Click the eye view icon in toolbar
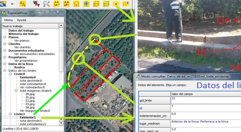 [x=116, y=4]
